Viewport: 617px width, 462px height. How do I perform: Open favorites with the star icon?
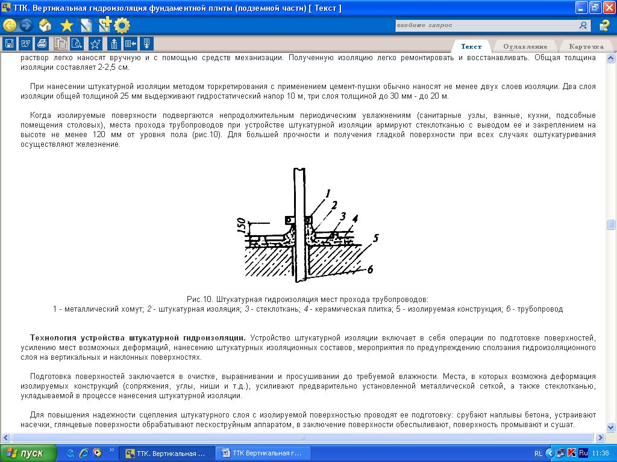(x=66, y=25)
